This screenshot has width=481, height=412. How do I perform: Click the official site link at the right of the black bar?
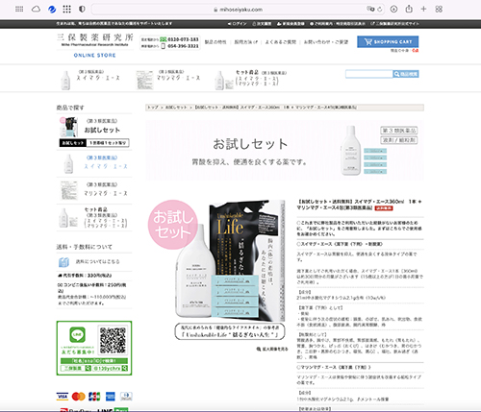(394, 24)
